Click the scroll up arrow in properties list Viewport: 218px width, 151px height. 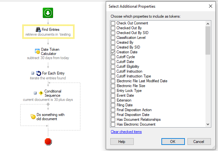coord(208,24)
